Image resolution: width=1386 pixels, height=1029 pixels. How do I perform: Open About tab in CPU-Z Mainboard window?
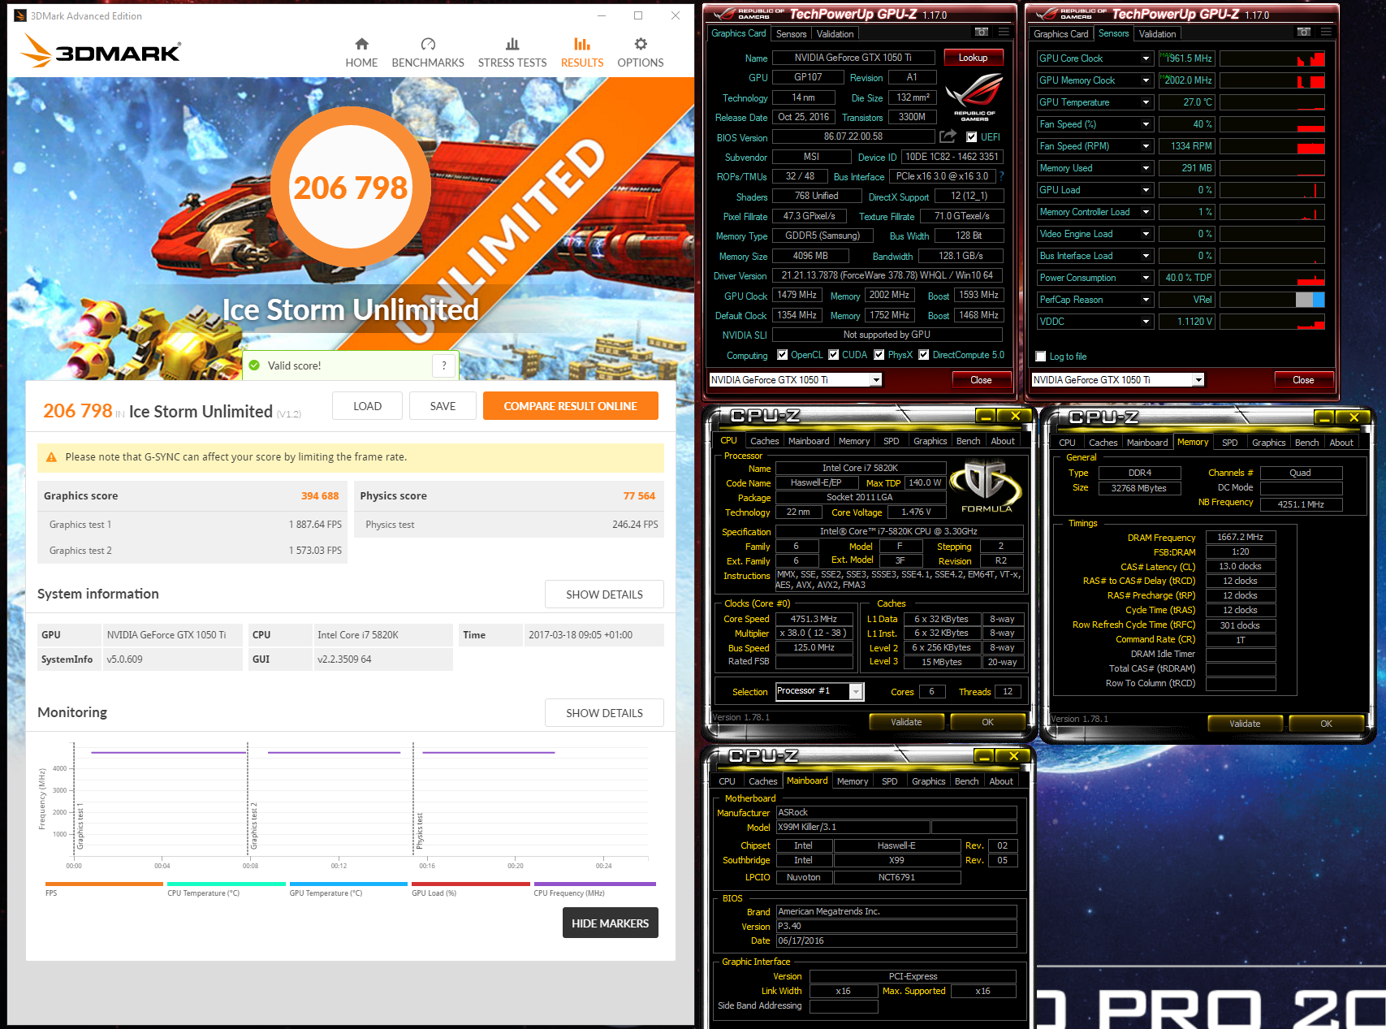1001,781
